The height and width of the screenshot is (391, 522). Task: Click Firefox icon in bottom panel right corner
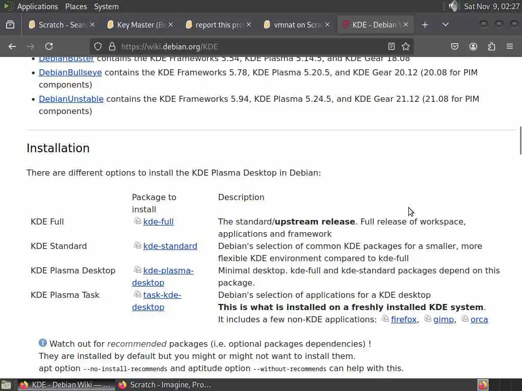point(483,385)
